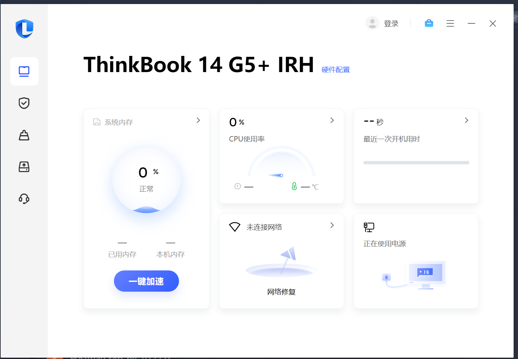This screenshot has height=359, width=518.
Task: Open the hamburger main menu
Action: [450, 24]
